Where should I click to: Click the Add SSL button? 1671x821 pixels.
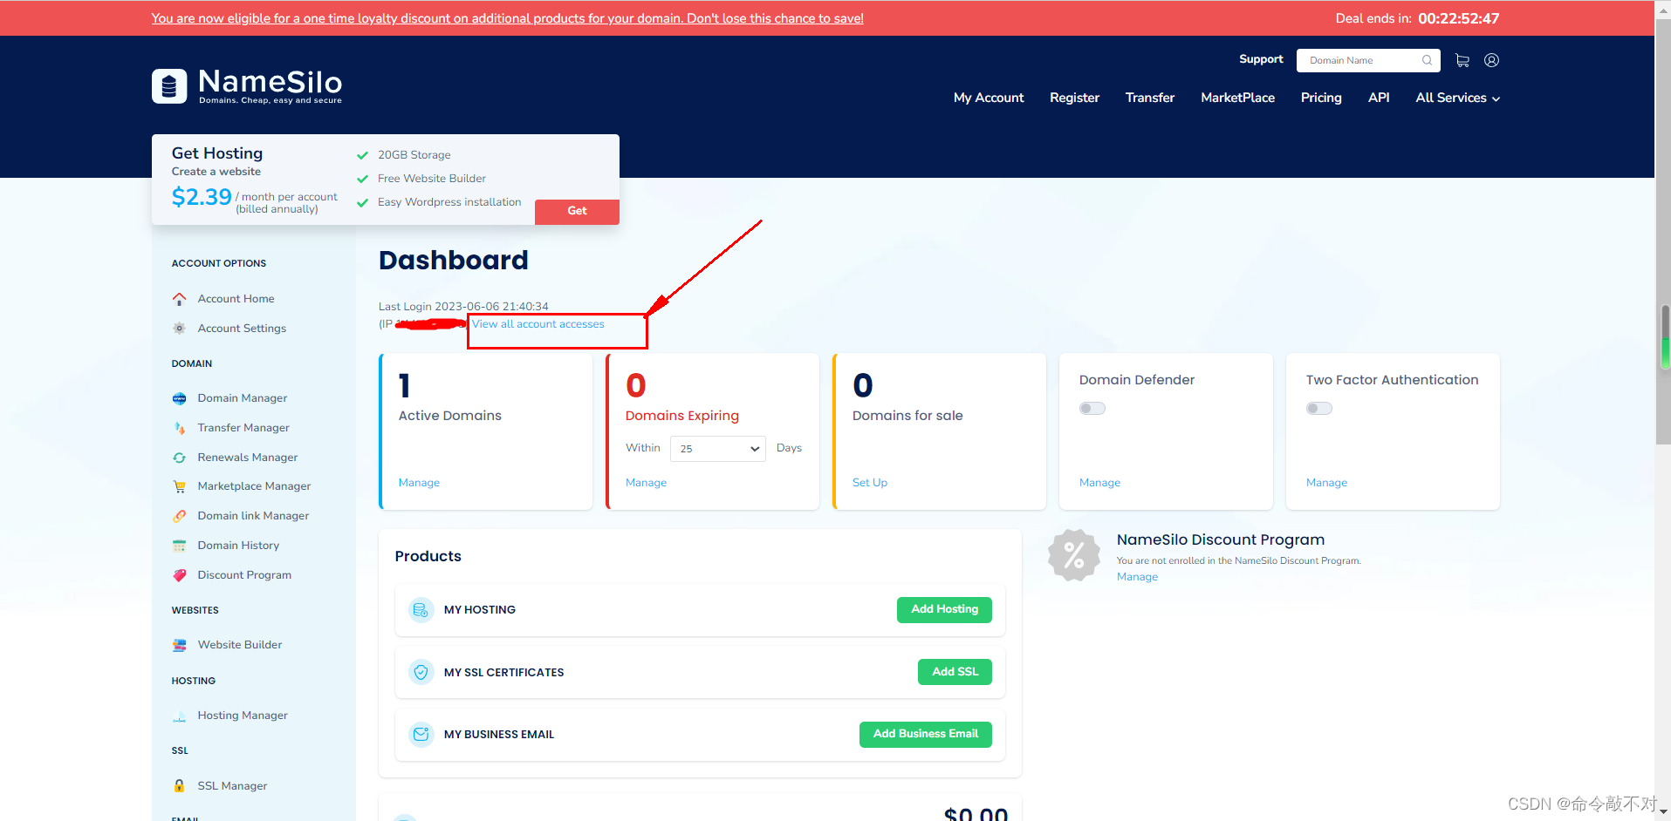coord(955,672)
